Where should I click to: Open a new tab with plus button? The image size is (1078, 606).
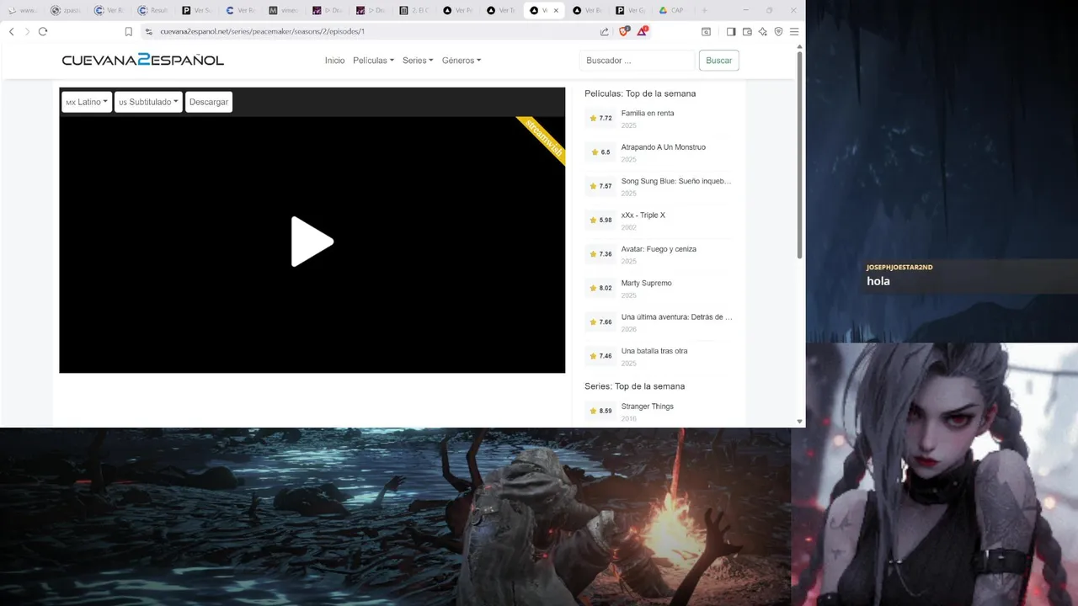[x=704, y=10]
